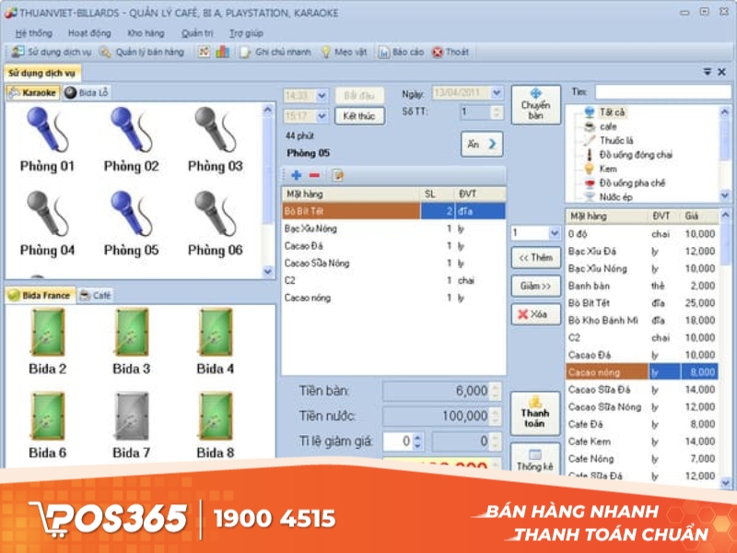The width and height of the screenshot is (737, 553).
Task: Open the Ngày date picker dropdown
Action: (x=497, y=94)
